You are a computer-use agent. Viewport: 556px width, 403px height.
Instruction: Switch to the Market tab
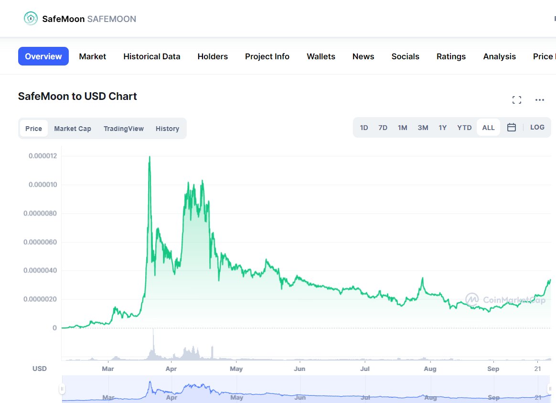(93, 56)
